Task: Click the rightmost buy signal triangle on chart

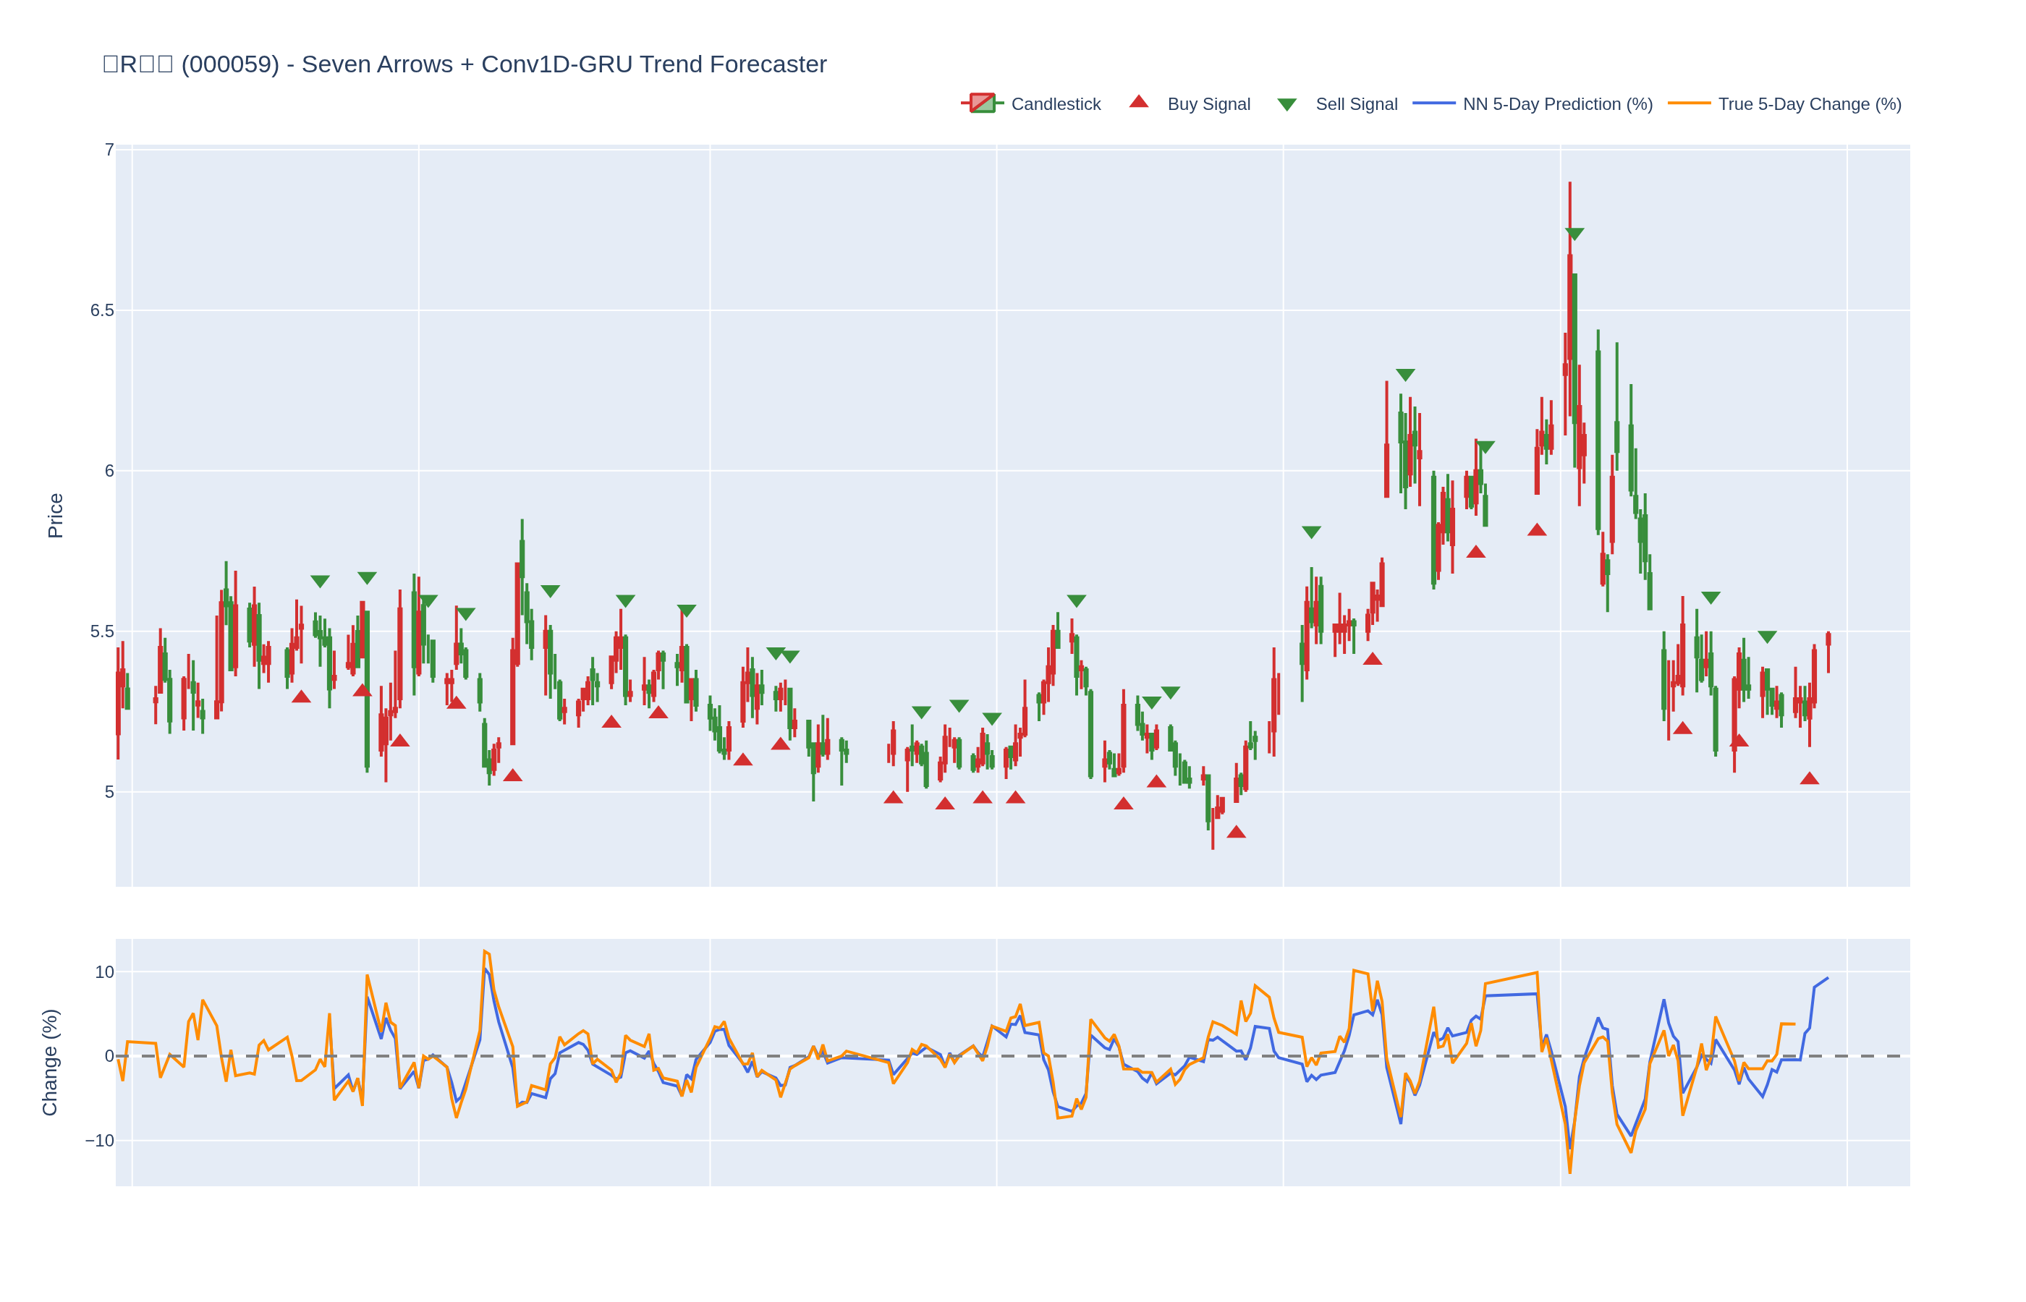Action: coord(1809,778)
